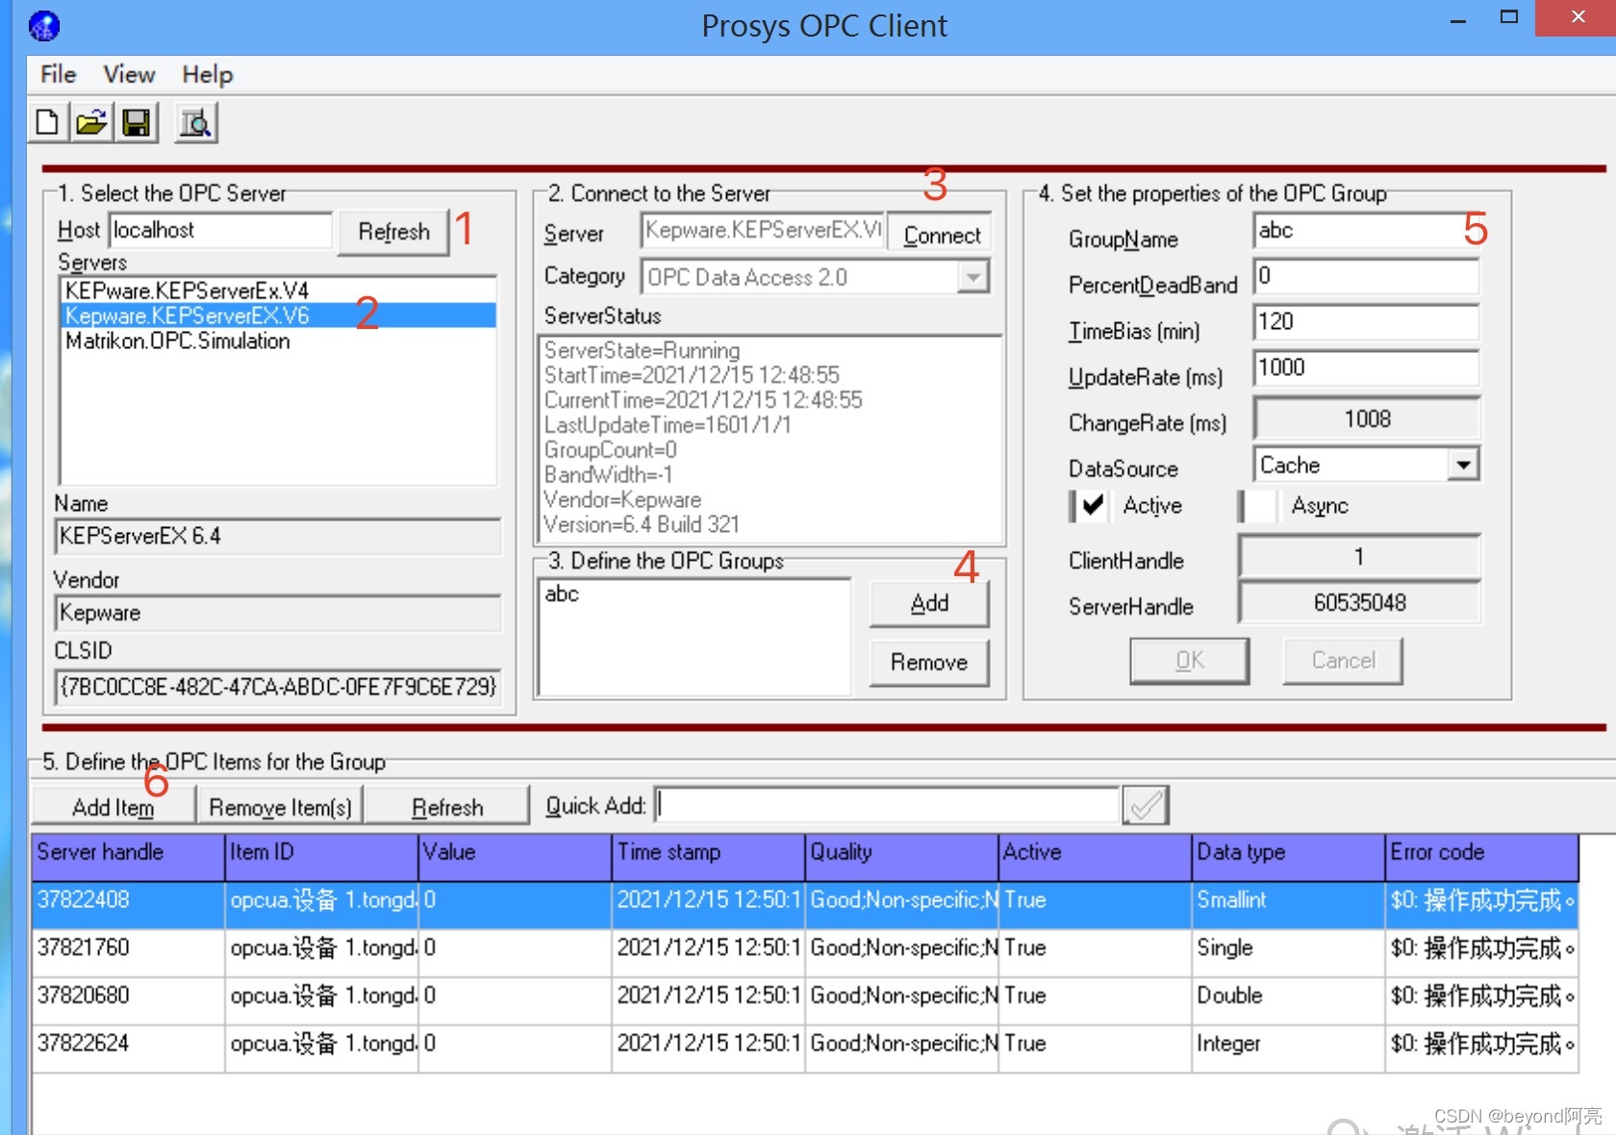Click the GroupName input field
Screen dimensions: 1616x1135
tap(1366, 231)
